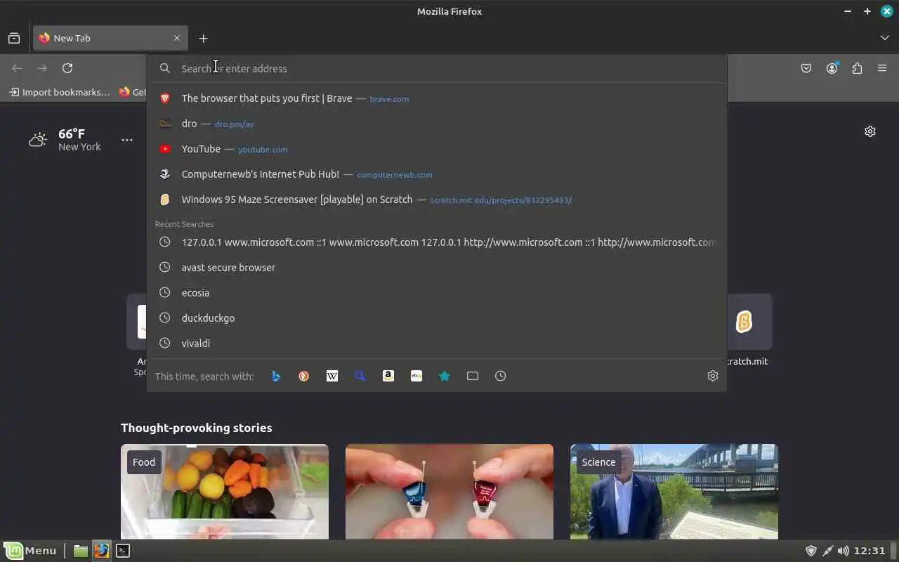
Task: Search open tabs using the tabs icon
Action: pyautogui.click(x=473, y=376)
